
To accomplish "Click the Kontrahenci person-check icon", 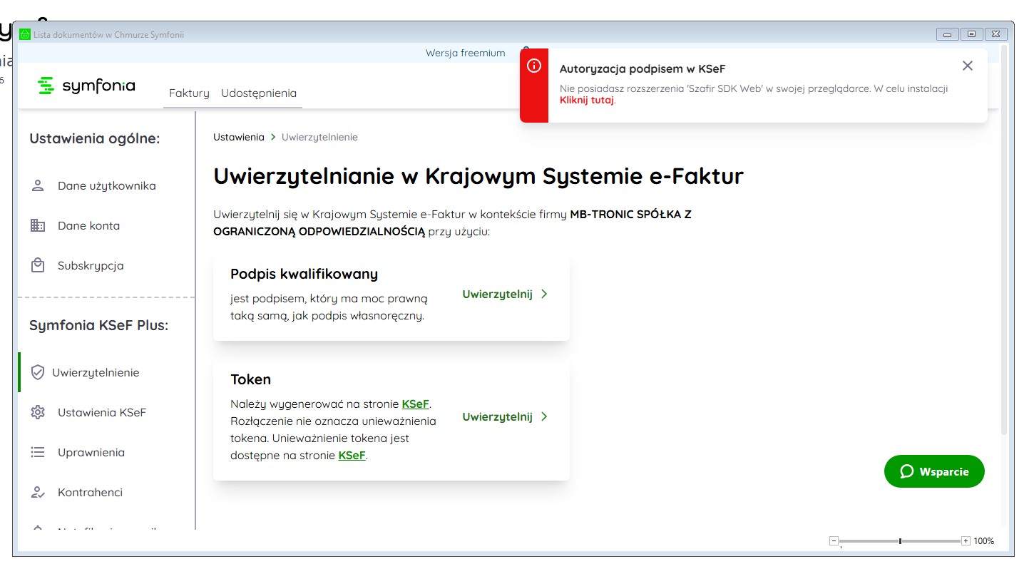I will pos(39,493).
